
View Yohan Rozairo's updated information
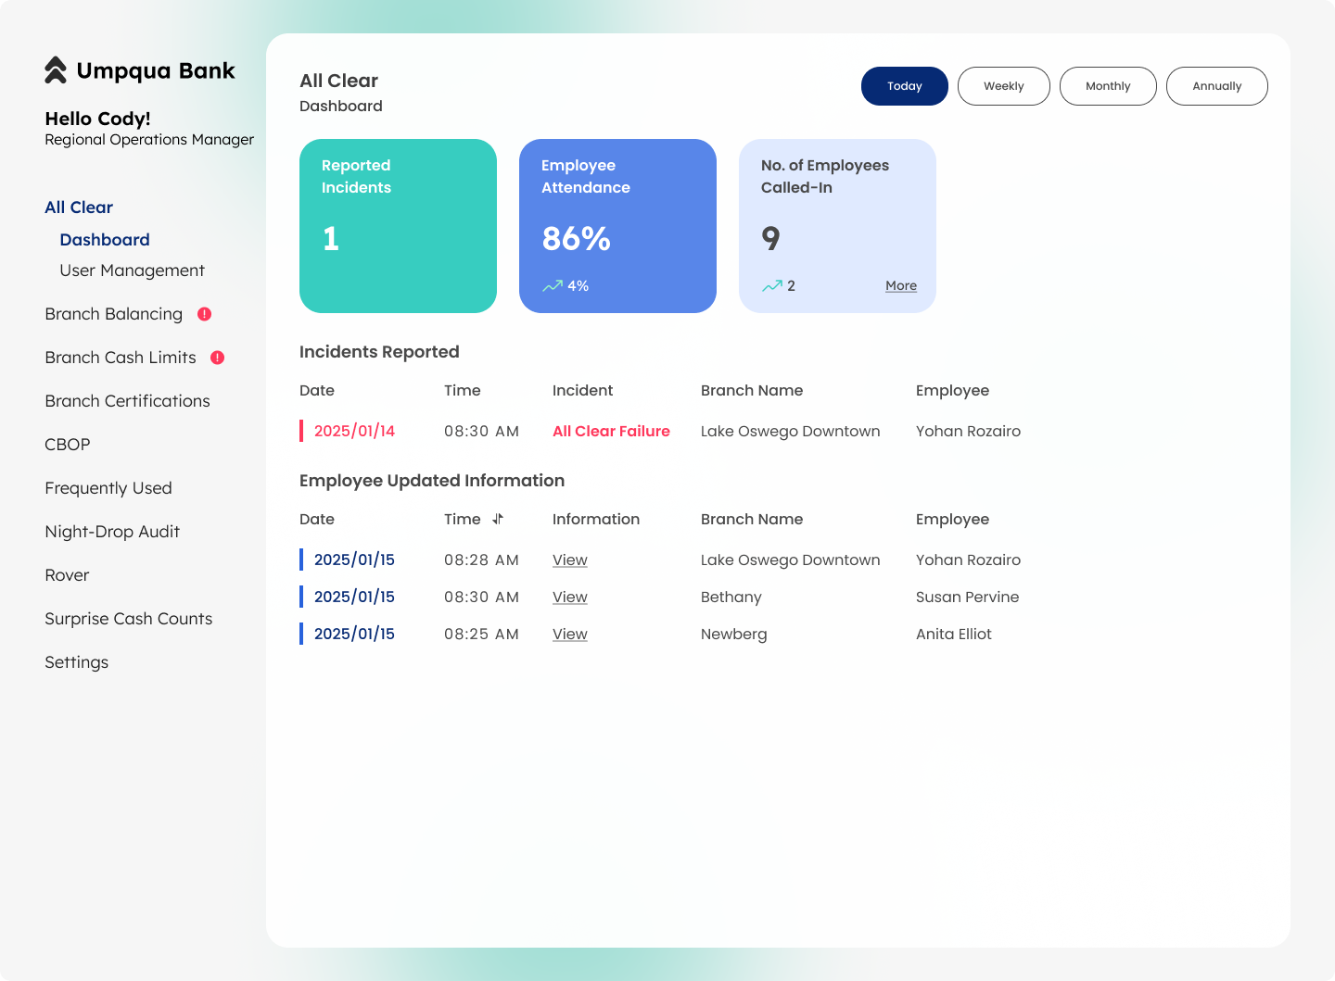[x=569, y=560]
